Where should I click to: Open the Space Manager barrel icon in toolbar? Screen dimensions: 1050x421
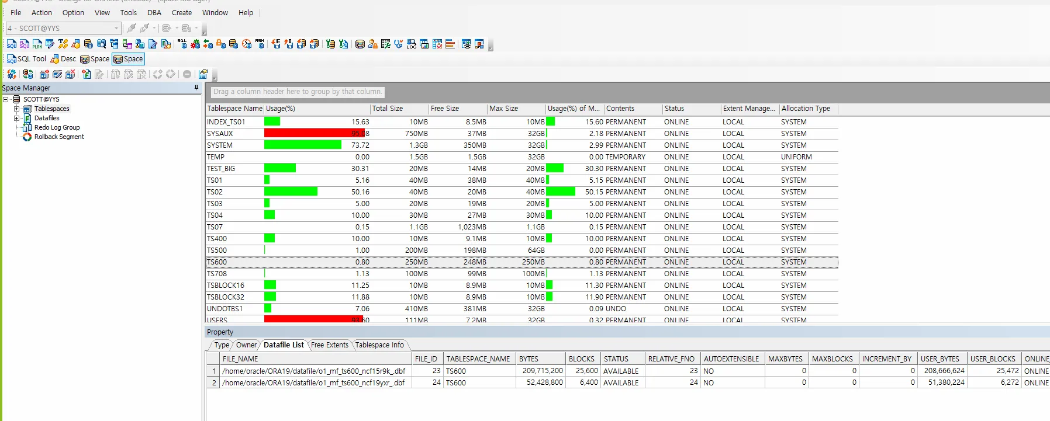point(360,44)
